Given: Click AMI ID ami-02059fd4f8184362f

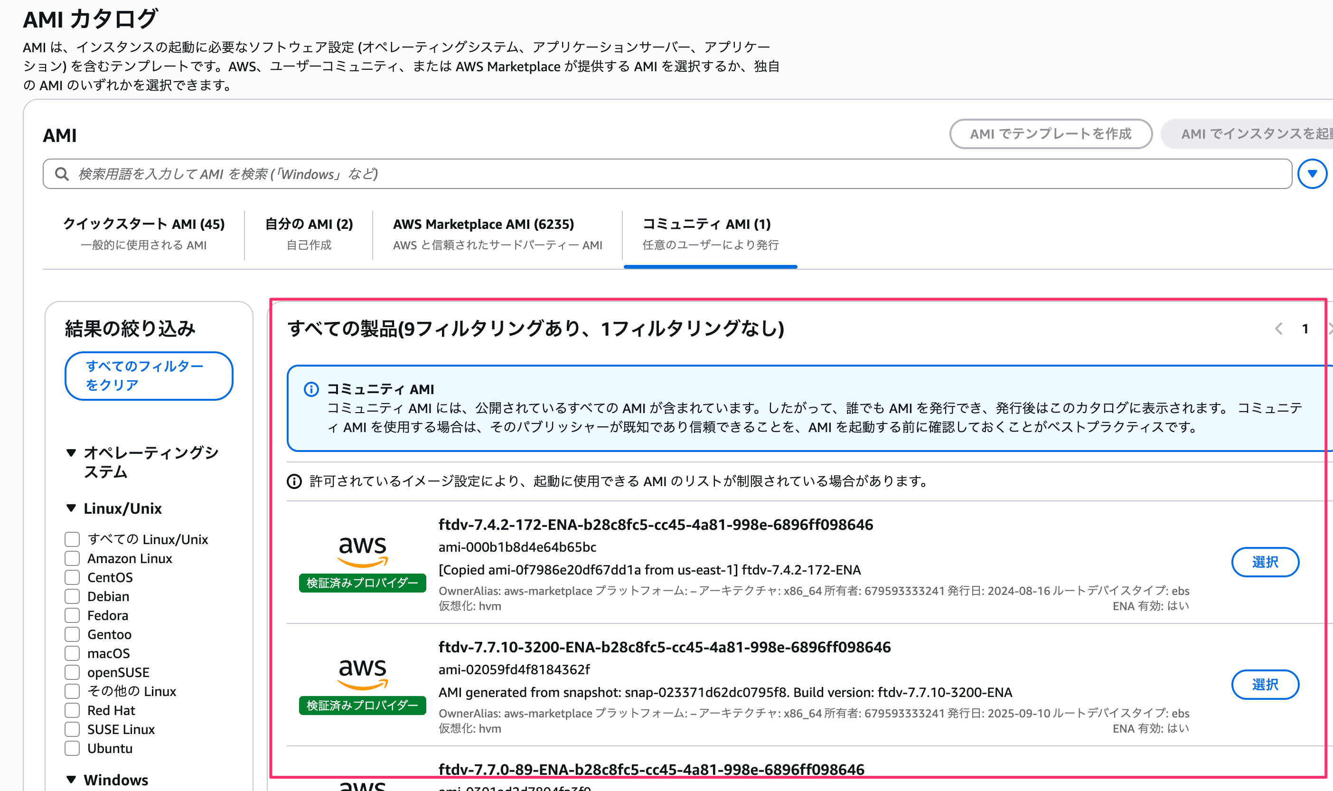Looking at the screenshot, I should click(514, 669).
